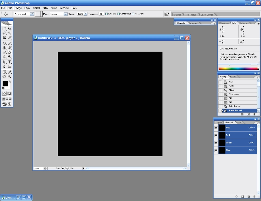Click the Move history state

tap(231, 90)
